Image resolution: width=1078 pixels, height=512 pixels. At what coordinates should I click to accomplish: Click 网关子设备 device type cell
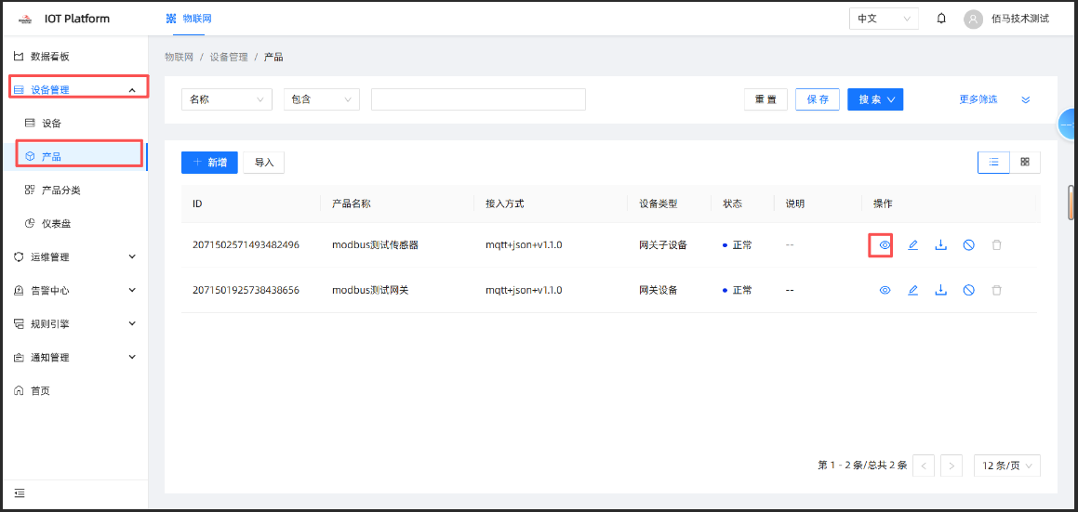(x=663, y=244)
